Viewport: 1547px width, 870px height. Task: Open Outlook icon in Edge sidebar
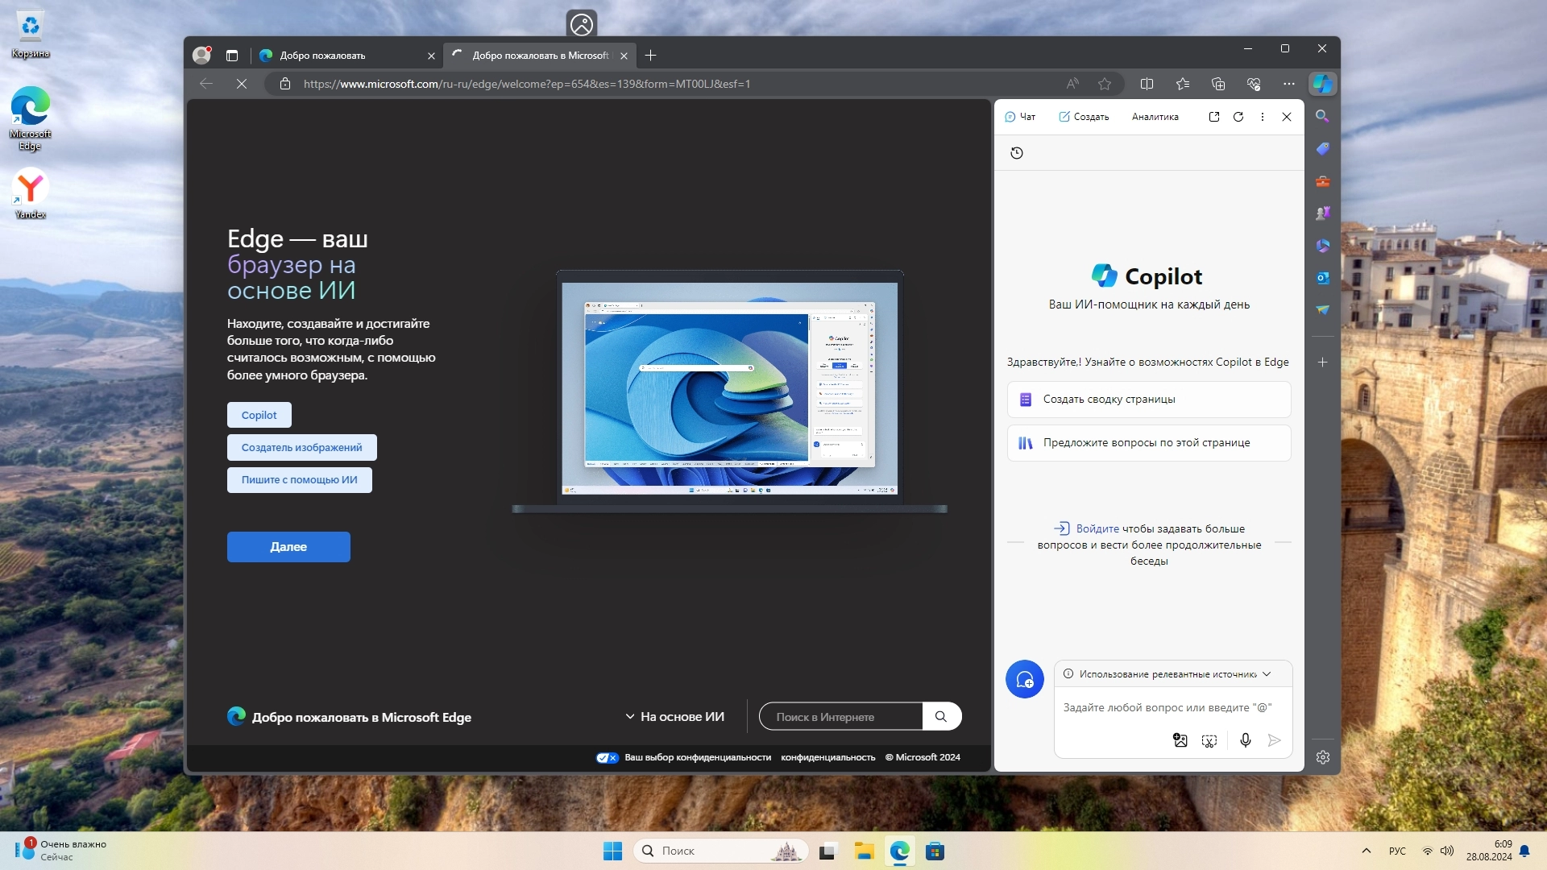(x=1322, y=278)
